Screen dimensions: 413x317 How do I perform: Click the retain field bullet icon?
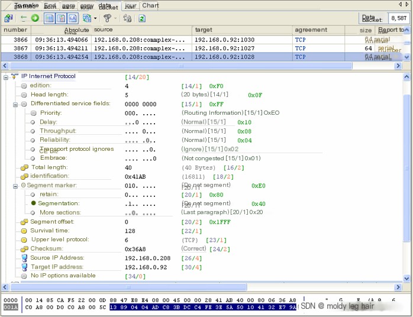point(33,195)
